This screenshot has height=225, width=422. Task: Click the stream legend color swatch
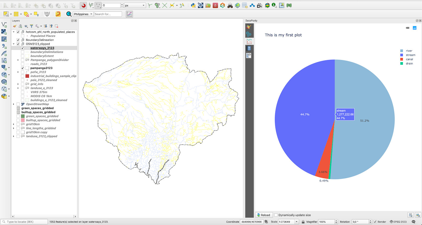pyautogui.click(x=401, y=55)
